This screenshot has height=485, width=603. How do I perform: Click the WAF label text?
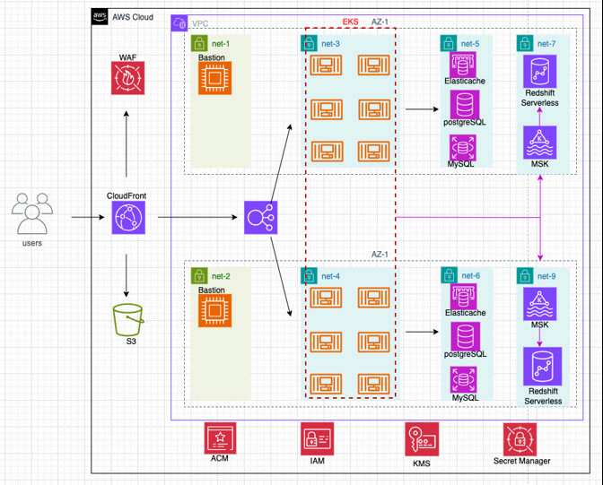[x=127, y=57]
